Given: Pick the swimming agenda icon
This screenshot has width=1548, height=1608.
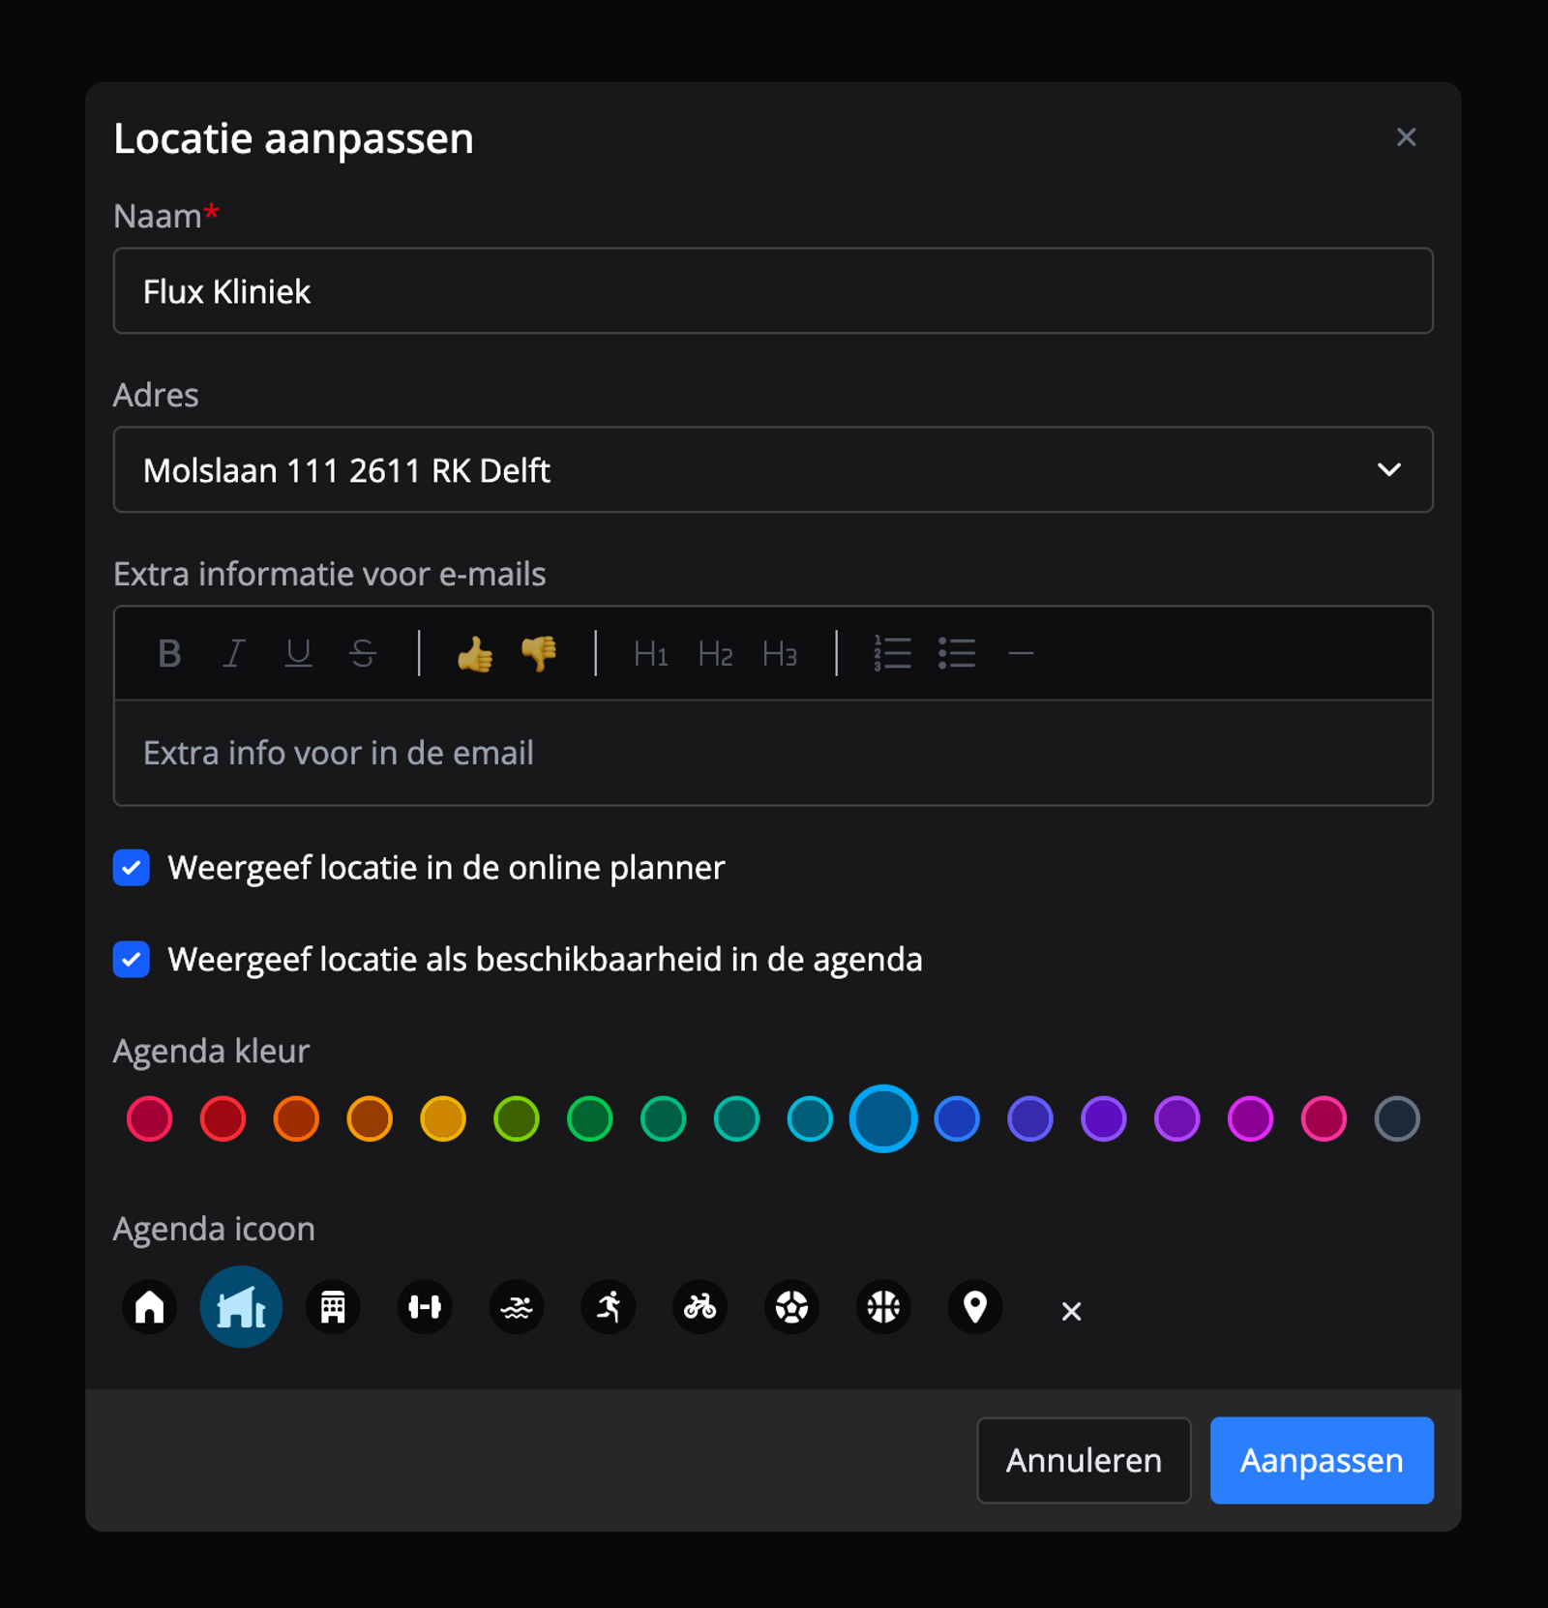Looking at the screenshot, I should tap(517, 1307).
